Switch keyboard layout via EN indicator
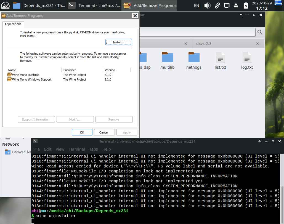The height and width of the screenshot is (224, 284). [x=197, y=6]
